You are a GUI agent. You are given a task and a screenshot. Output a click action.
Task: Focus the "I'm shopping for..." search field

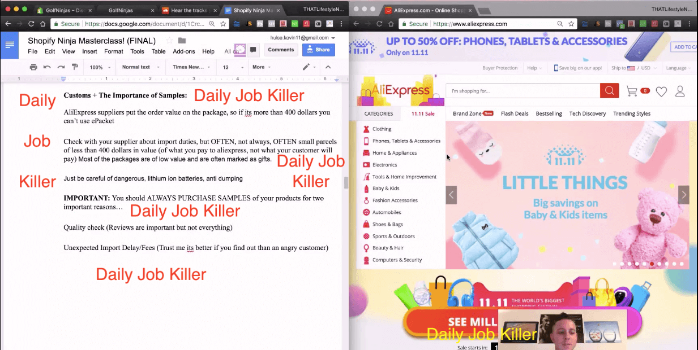523,91
